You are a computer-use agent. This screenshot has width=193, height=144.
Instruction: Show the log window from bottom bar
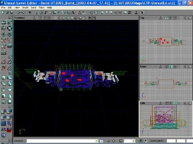pos(102,141)
